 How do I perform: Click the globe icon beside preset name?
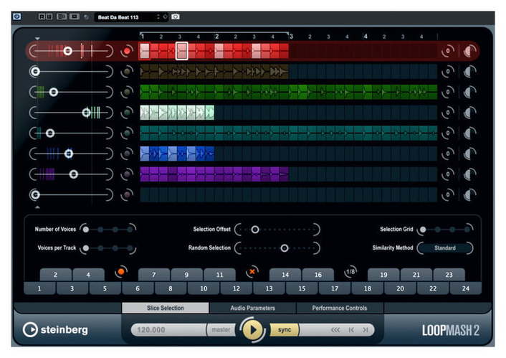pos(86,17)
